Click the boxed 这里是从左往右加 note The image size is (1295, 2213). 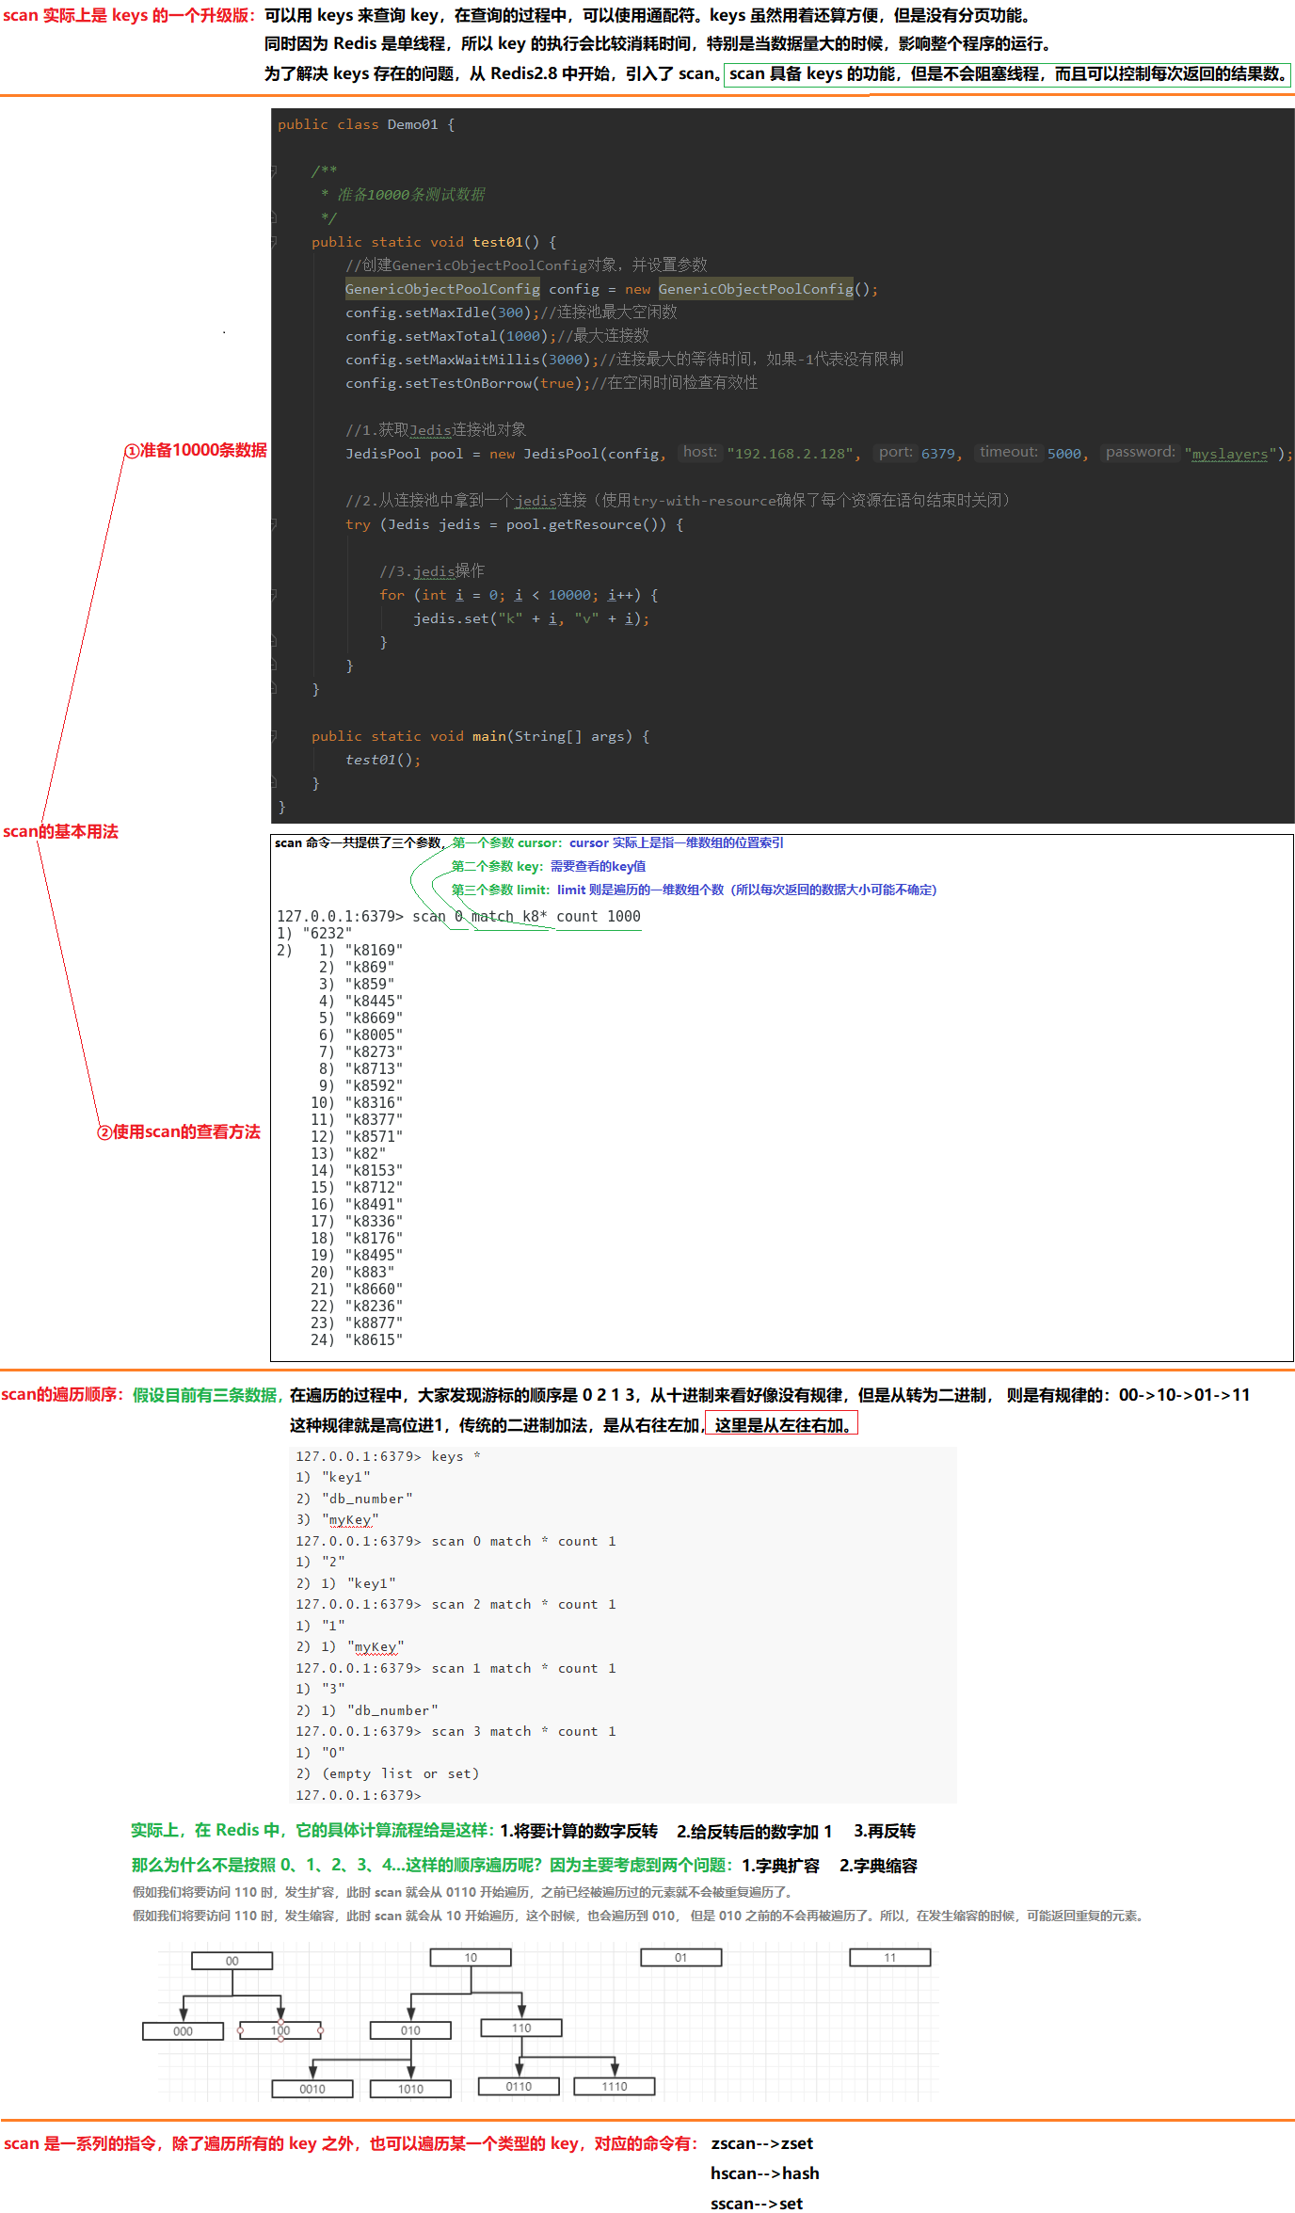click(781, 1425)
